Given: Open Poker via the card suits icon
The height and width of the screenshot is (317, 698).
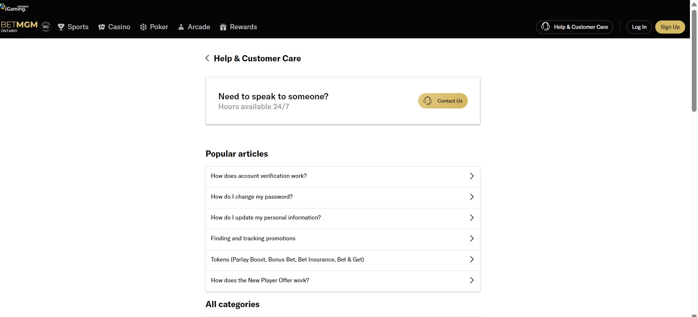Looking at the screenshot, I should pyautogui.click(x=143, y=27).
